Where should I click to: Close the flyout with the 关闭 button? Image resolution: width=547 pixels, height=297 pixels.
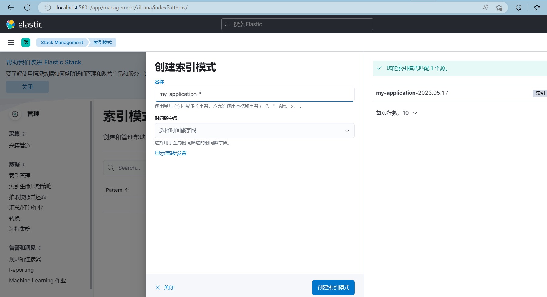pos(165,287)
